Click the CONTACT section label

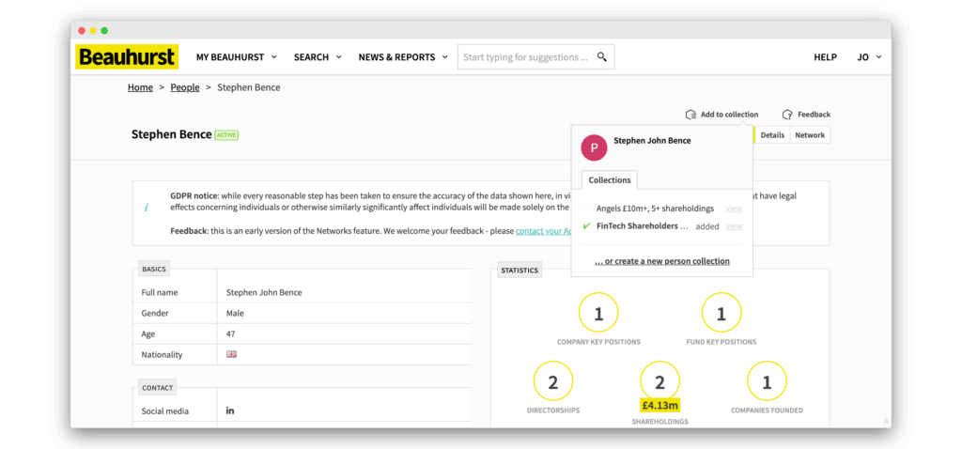[x=156, y=388]
